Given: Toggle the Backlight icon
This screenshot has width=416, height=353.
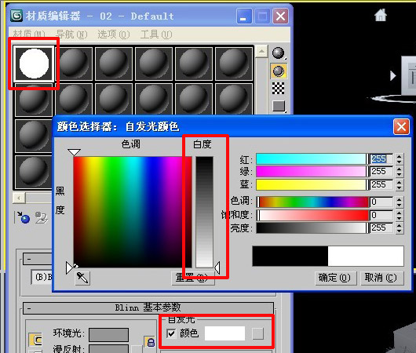Looking at the screenshot, I should (279, 71).
